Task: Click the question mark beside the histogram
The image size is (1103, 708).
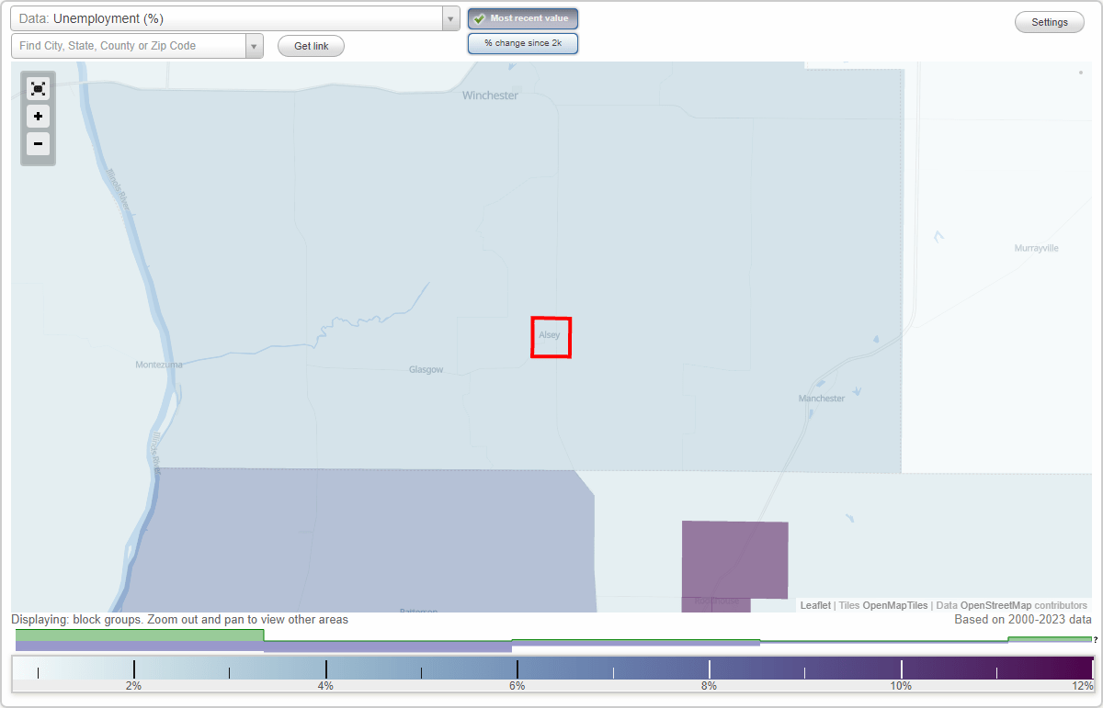Action: click(x=1096, y=640)
